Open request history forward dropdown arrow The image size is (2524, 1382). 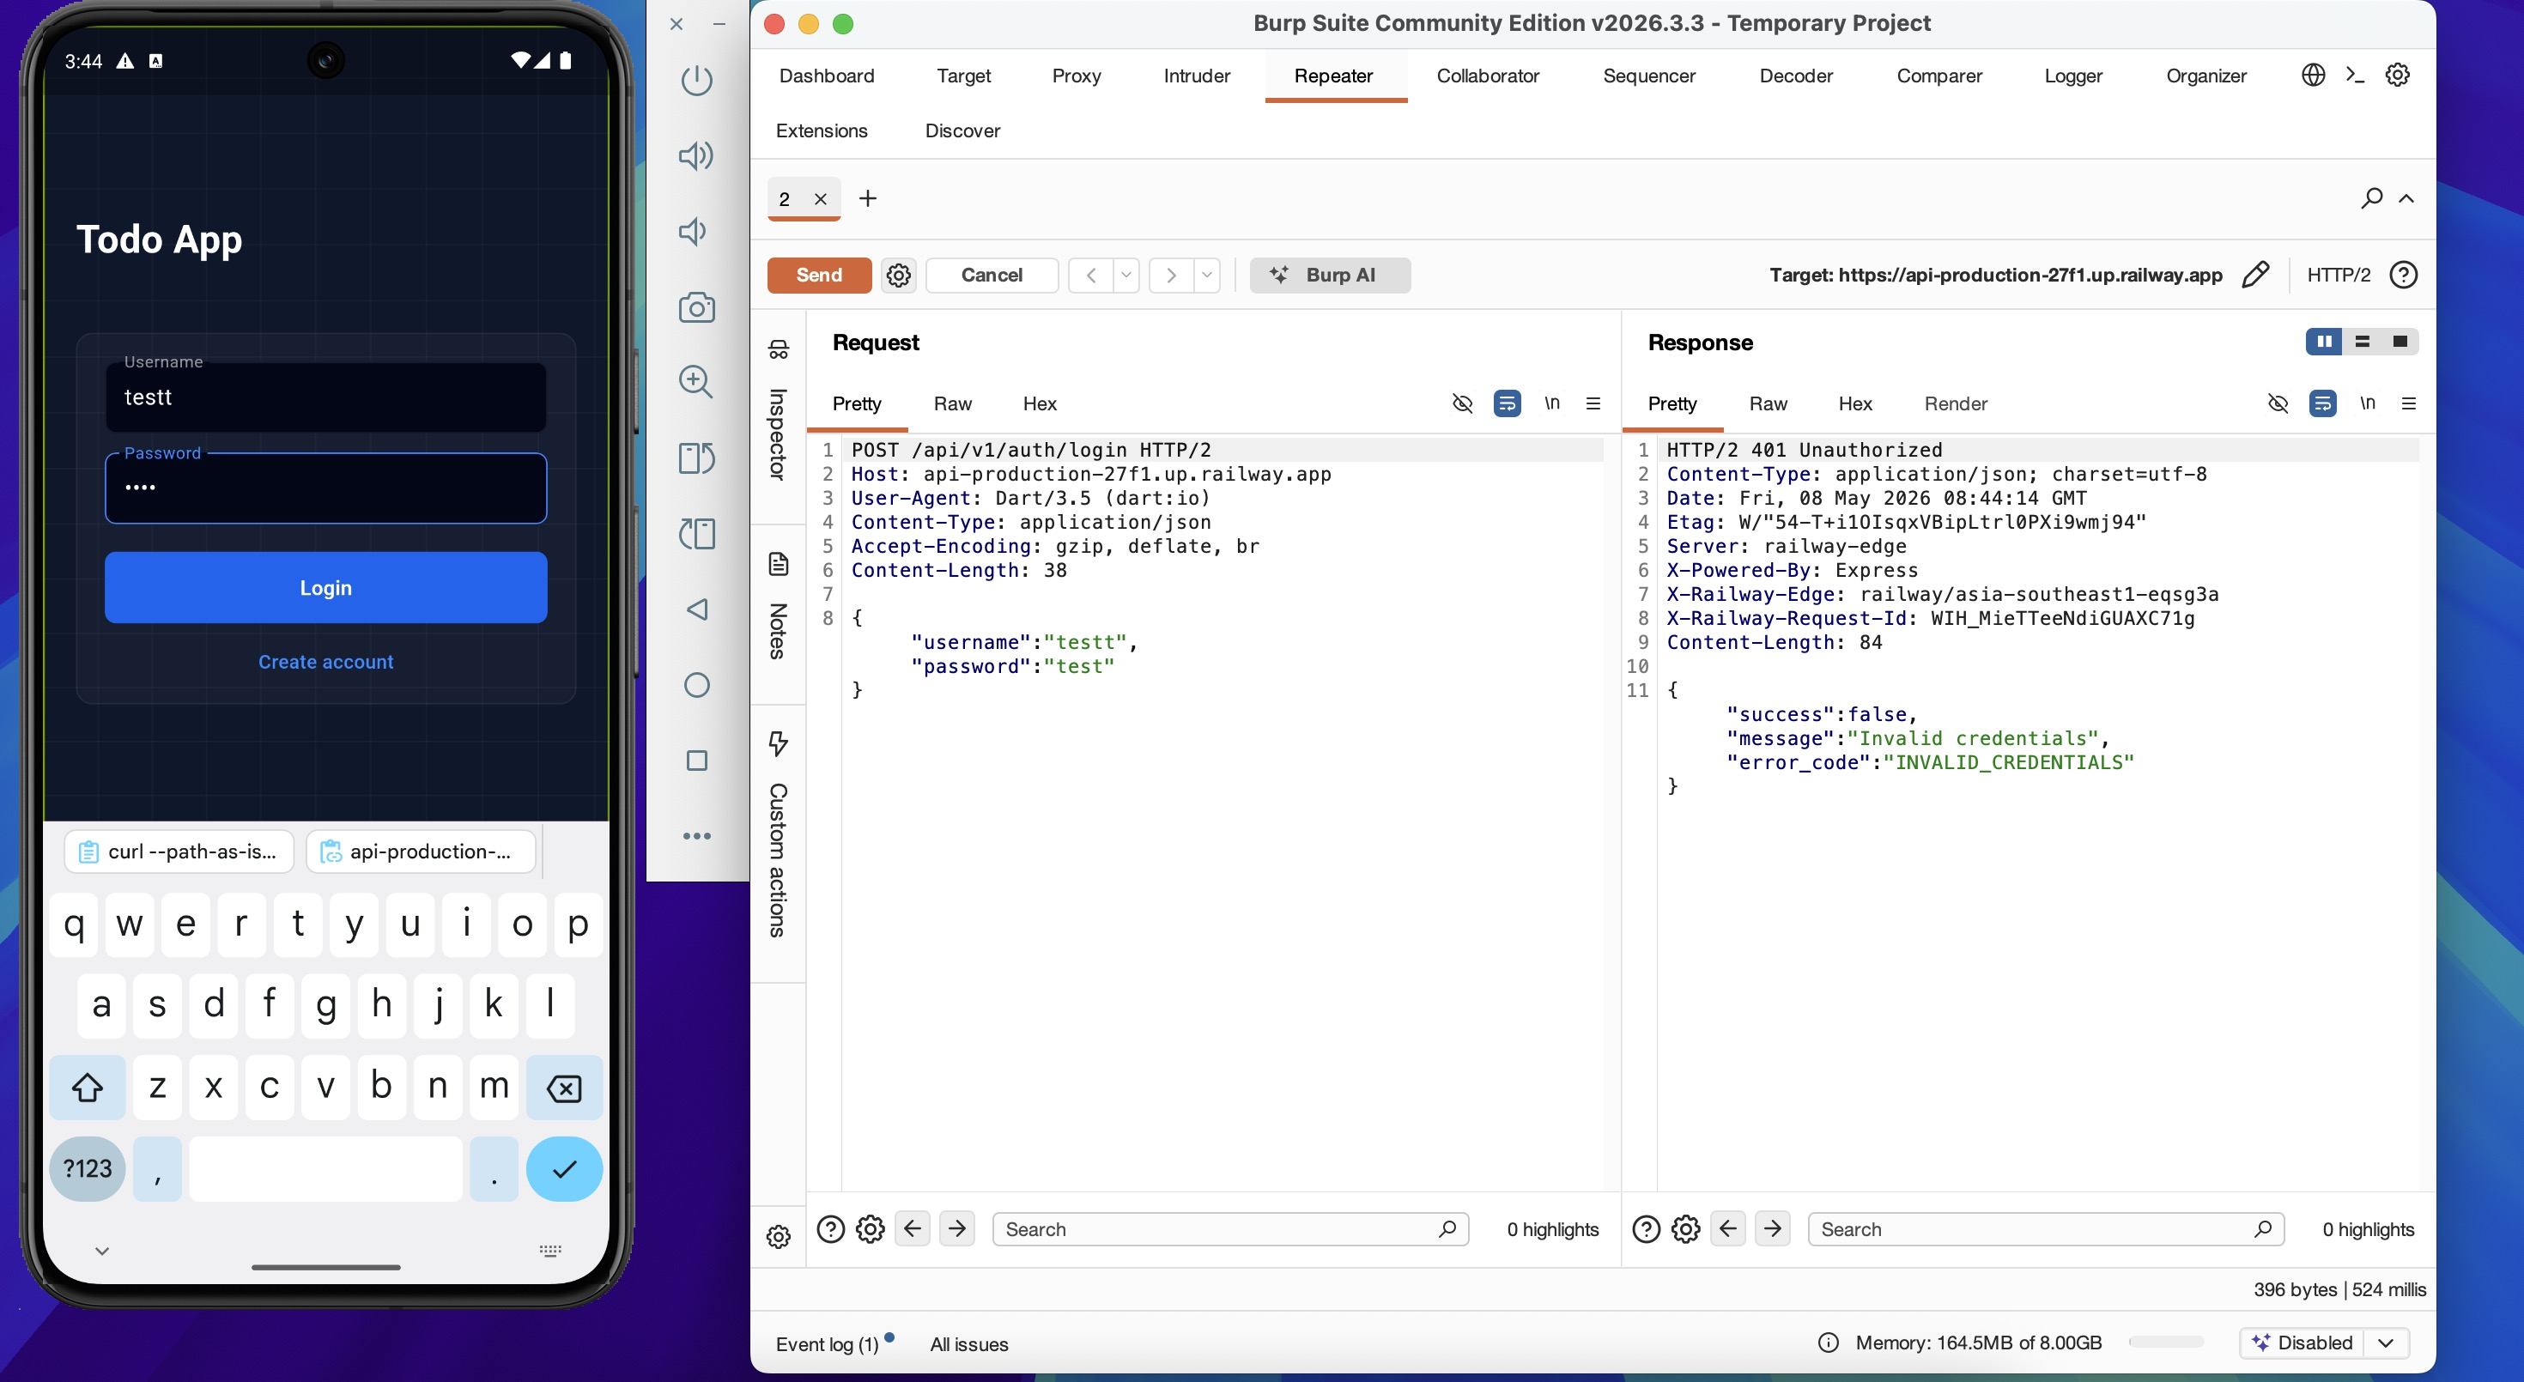click(1207, 276)
